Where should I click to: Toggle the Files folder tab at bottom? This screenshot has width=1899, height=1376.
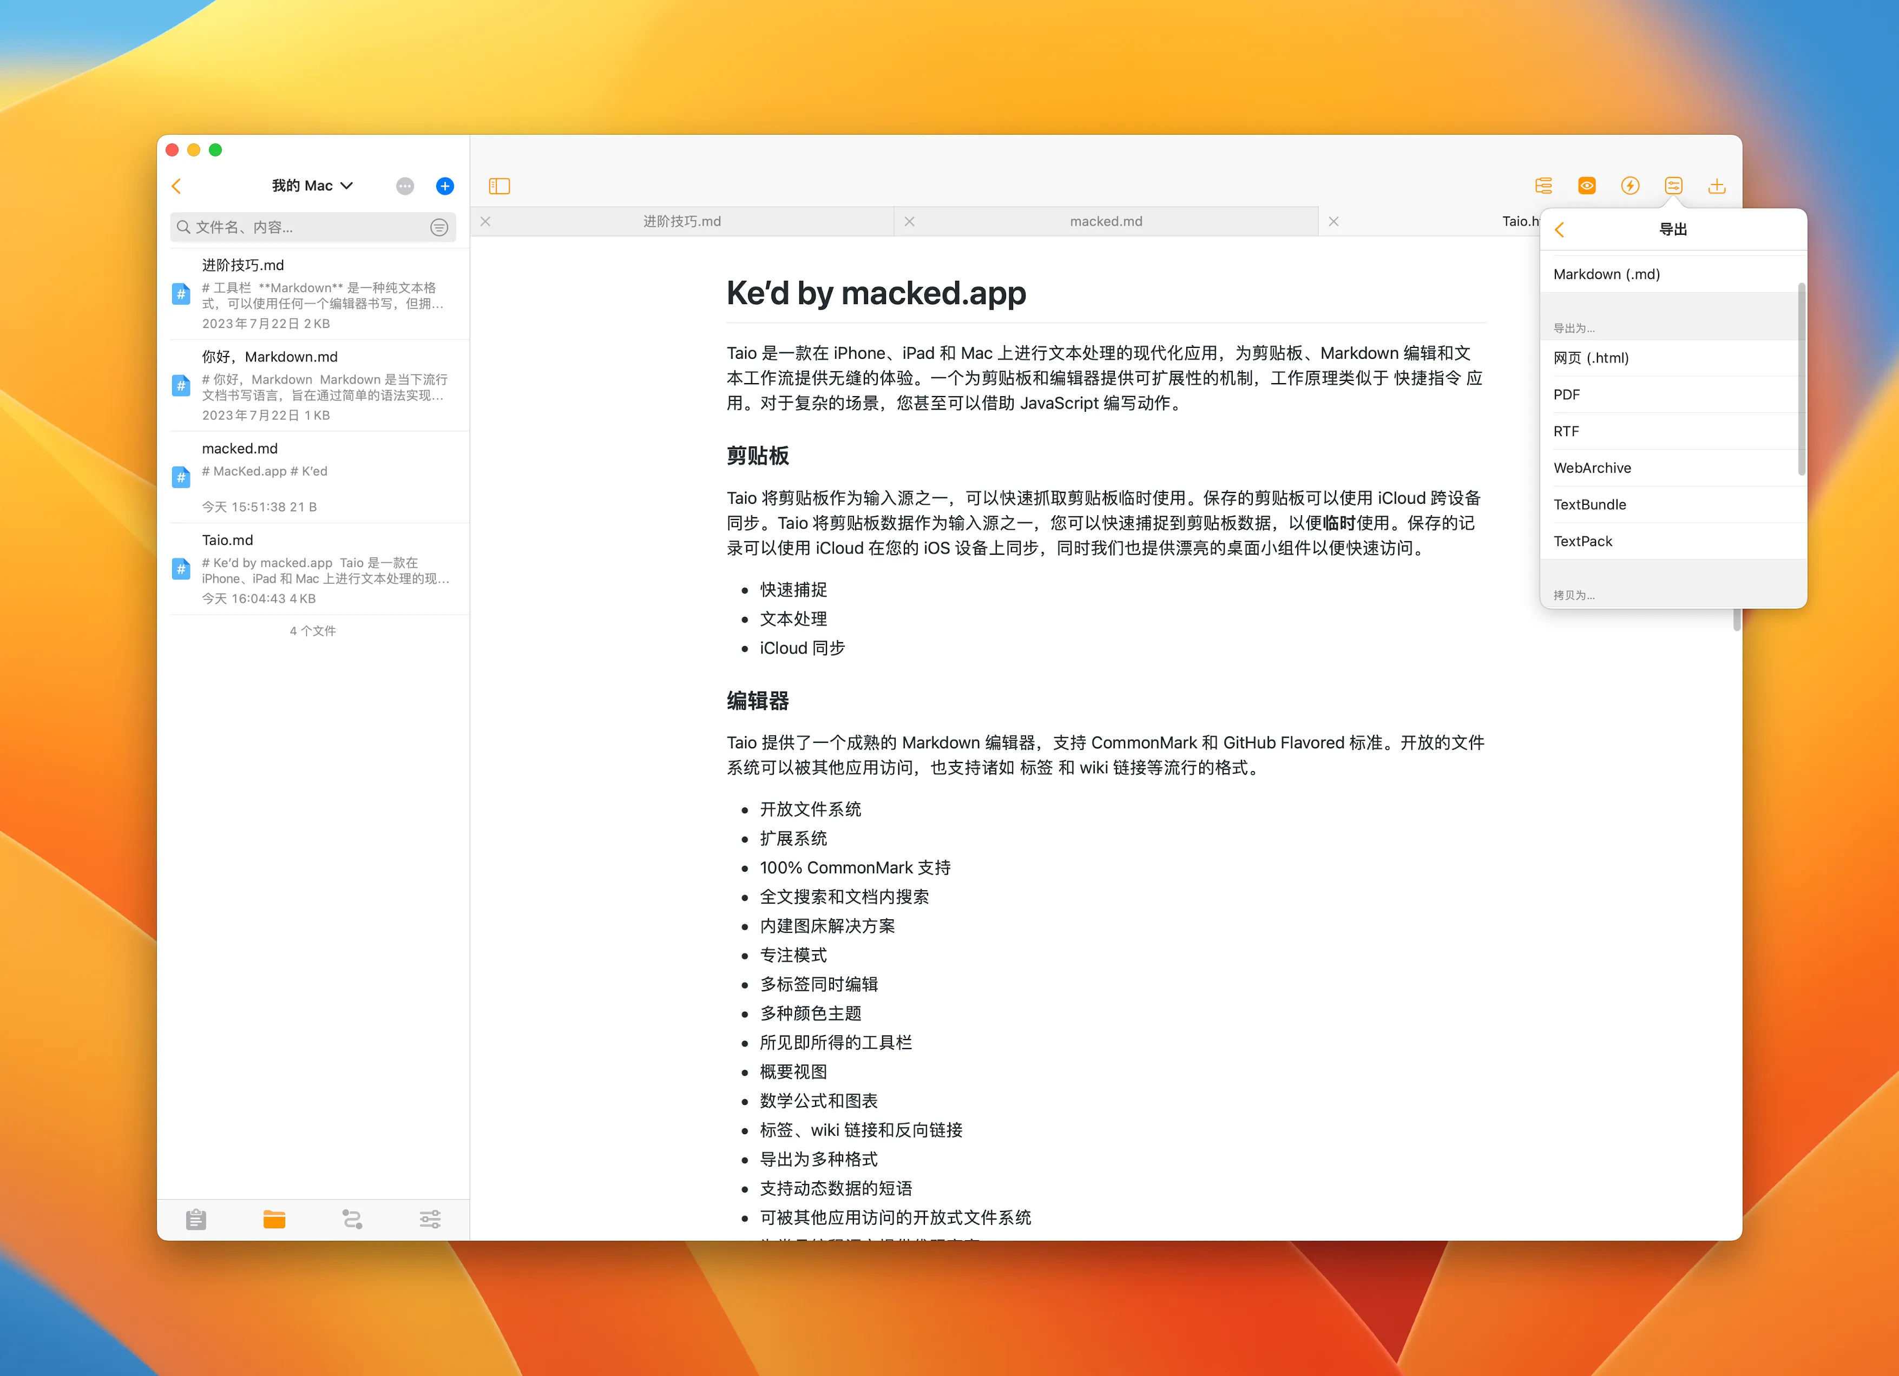point(274,1220)
